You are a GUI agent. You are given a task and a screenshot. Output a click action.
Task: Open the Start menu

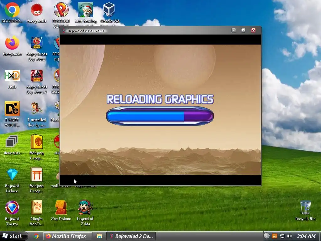(13, 236)
